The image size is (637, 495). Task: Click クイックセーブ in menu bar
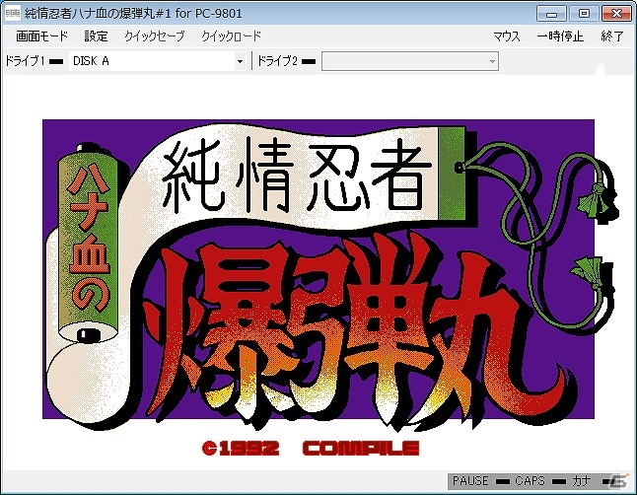155,36
